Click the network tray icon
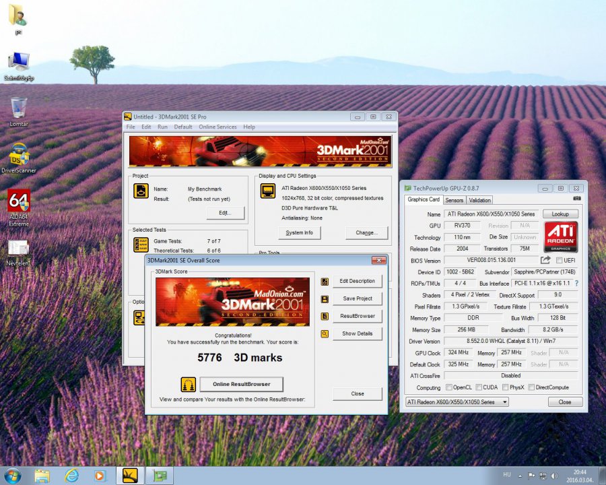 tap(543, 476)
